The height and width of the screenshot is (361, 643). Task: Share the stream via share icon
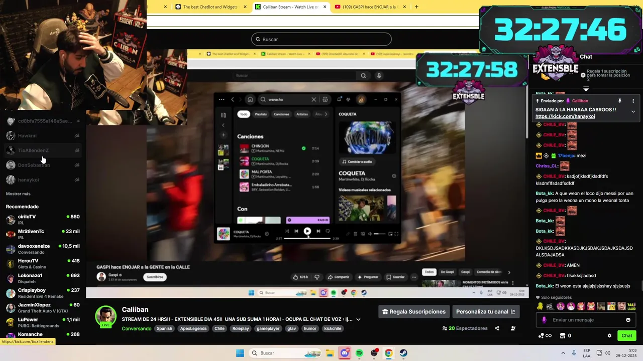(497, 328)
